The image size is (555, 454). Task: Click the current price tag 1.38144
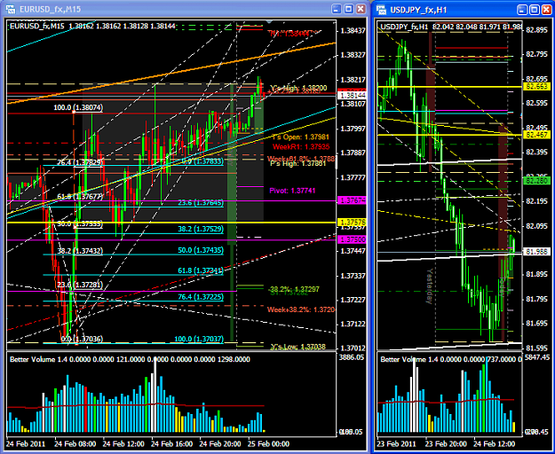351,95
